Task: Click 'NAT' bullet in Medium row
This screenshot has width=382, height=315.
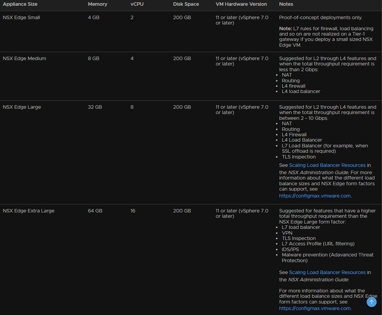Action: [287, 75]
